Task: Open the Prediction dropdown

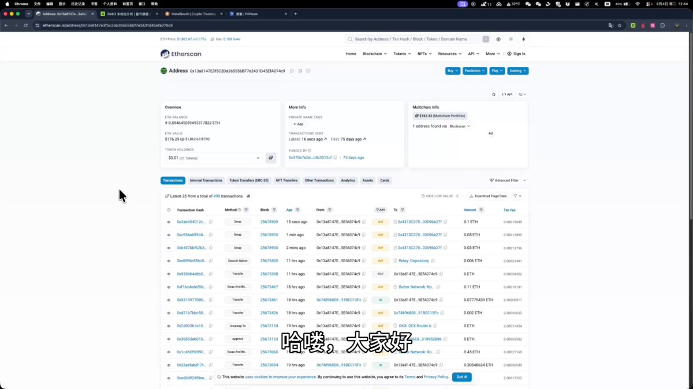Action: coord(475,71)
